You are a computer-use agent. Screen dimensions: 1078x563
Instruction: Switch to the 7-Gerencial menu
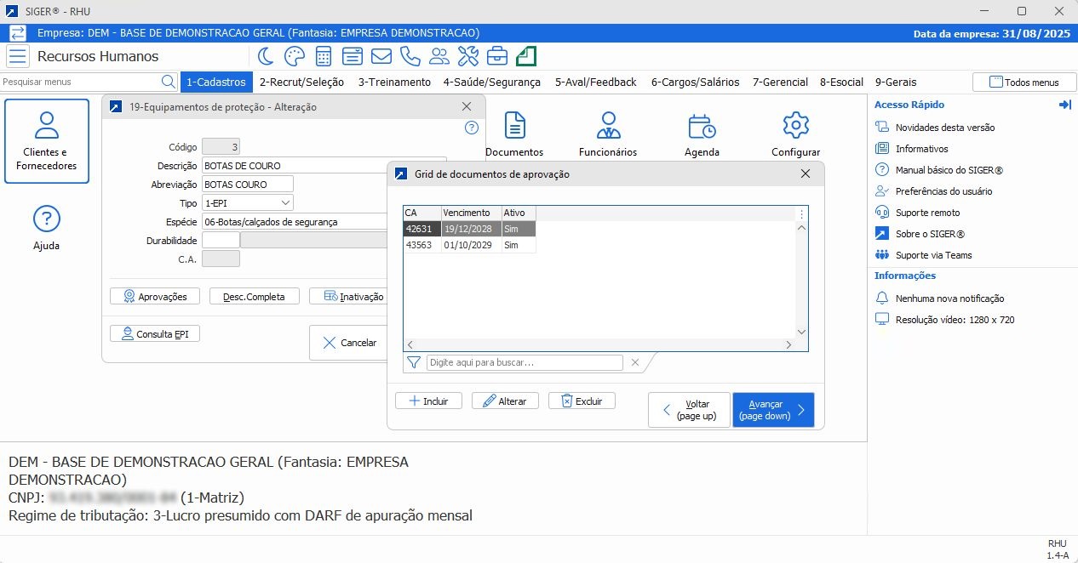point(780,82)
